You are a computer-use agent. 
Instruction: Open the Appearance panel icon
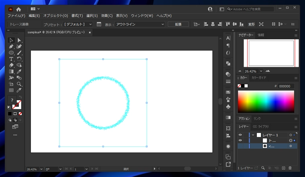[228, 146]
